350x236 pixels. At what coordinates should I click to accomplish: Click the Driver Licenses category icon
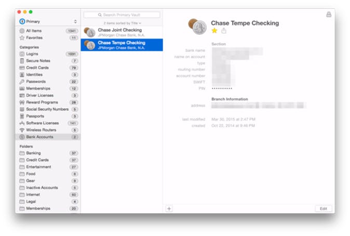22,96
